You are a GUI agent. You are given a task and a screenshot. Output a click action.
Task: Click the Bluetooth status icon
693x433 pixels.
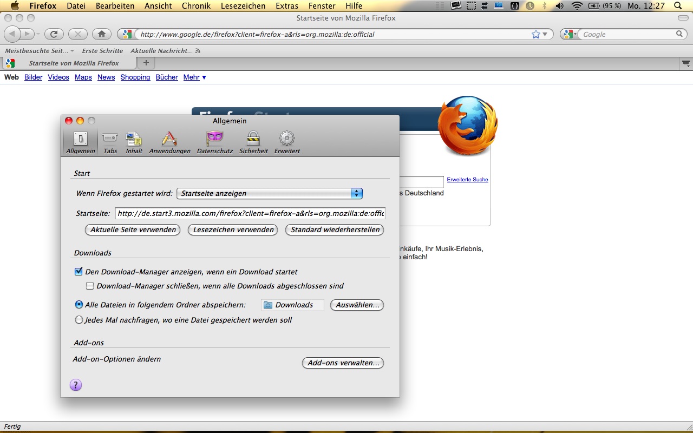[544, 6]
